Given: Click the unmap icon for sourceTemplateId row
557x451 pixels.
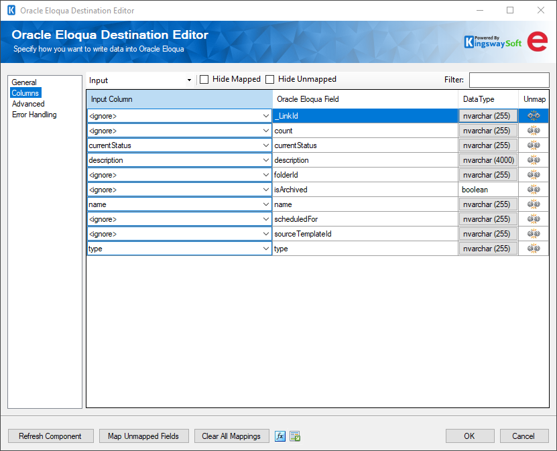Looking at the screenshot, I should pyautogui.click(x=534, y=234).
